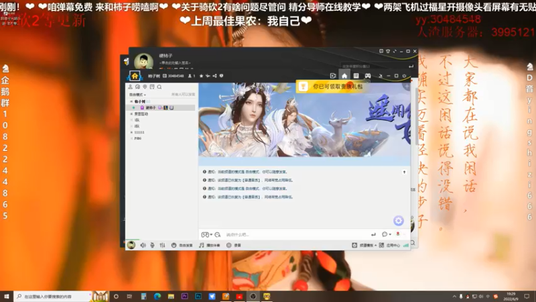
Task: Favorite the channel with the star icon
Action: pyautogui.click(x=202, y=76)
